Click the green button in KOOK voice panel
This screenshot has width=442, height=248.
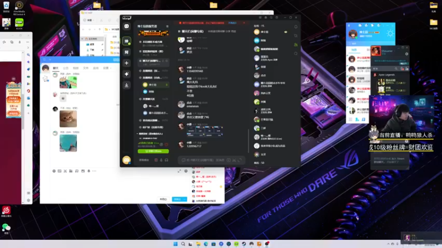[x=154, y=151]
